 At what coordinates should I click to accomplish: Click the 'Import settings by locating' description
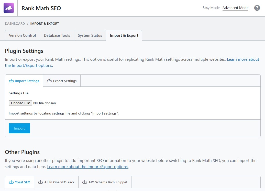click(x=63, y=113)
